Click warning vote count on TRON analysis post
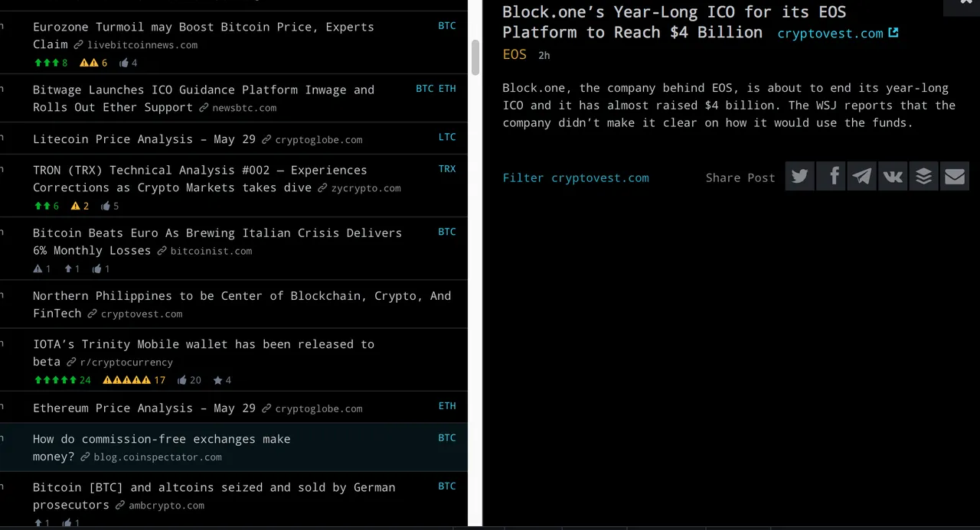The image size is (980, 530). (80, 206)
